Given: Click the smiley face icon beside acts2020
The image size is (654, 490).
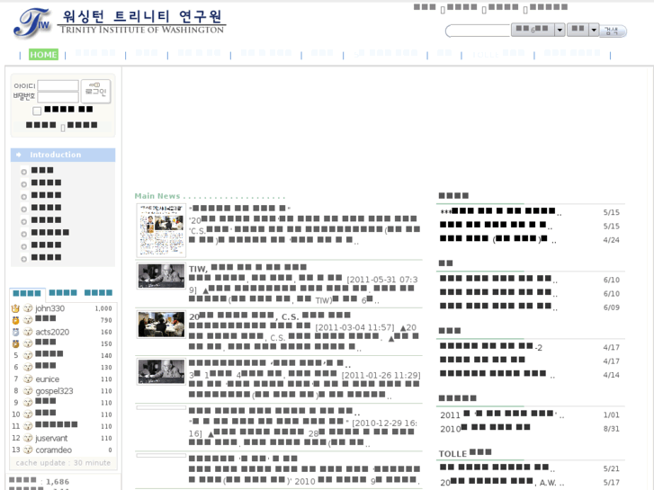Looking at the screenshot, I should [x=28, y=332].
